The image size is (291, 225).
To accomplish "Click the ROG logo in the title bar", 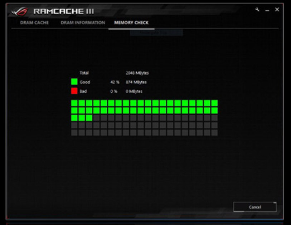I will pos(20,11).
